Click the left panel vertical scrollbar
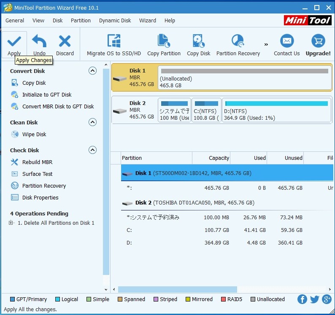Screen dimensions: 335x315 (x=106, y=172)
